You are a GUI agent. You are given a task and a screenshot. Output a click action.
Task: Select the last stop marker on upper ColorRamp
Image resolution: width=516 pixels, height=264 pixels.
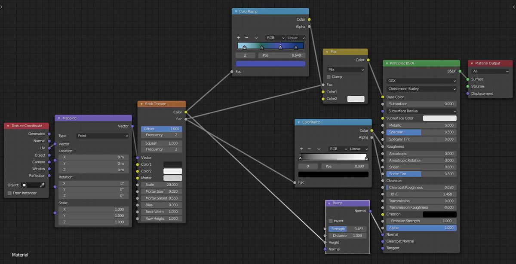coord(296,48)
